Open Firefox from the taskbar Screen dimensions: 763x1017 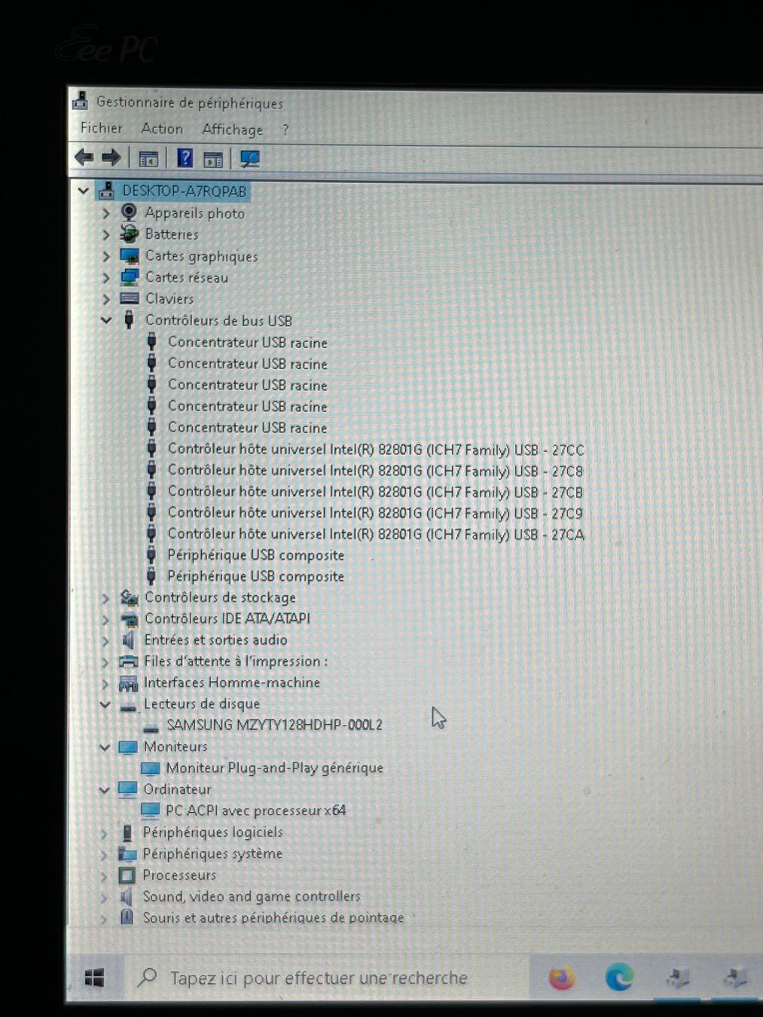(x=562, y=978)
